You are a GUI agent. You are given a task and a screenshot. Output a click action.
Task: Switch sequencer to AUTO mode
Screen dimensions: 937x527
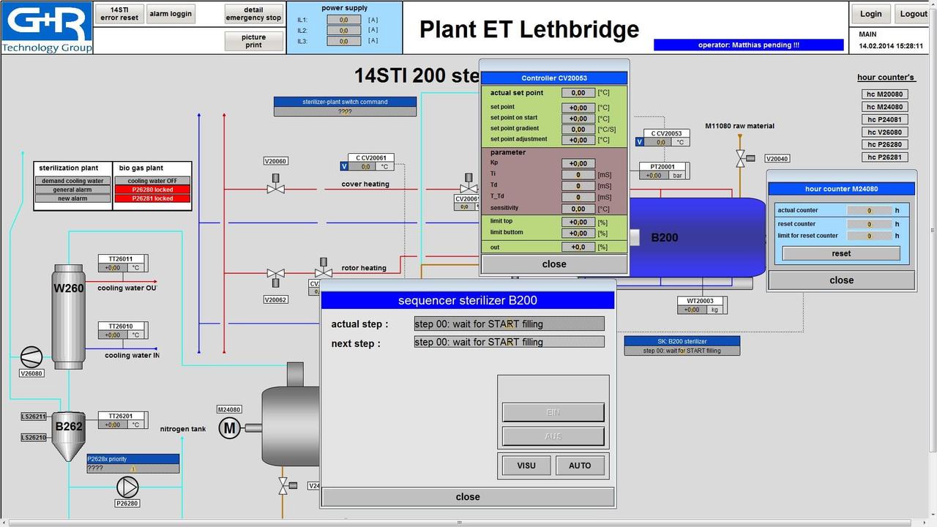tap(580, 466)
